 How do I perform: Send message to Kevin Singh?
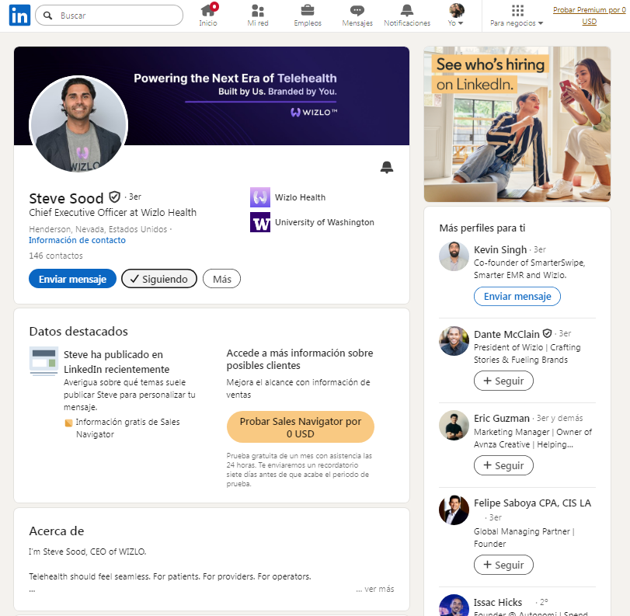tap(517, 296)
